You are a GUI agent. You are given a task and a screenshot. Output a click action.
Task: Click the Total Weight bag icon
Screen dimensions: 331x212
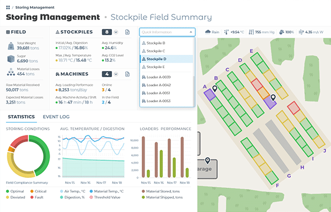tap(11, 46)
